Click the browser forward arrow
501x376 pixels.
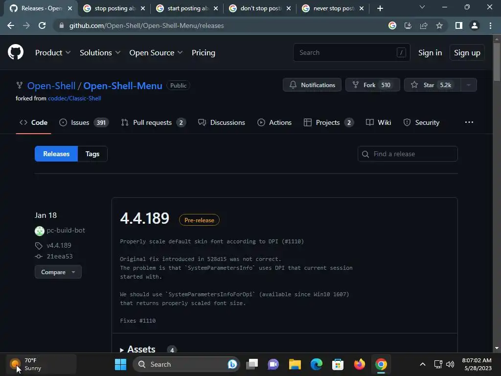pyautogui.click(x=26, y=25)
